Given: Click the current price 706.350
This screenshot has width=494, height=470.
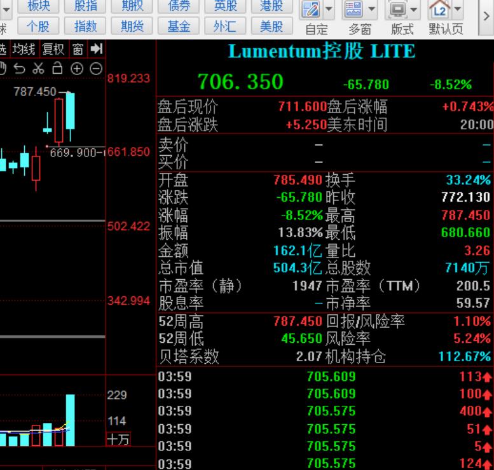Looking at the screenshot, I should click(x=240, y=81).
